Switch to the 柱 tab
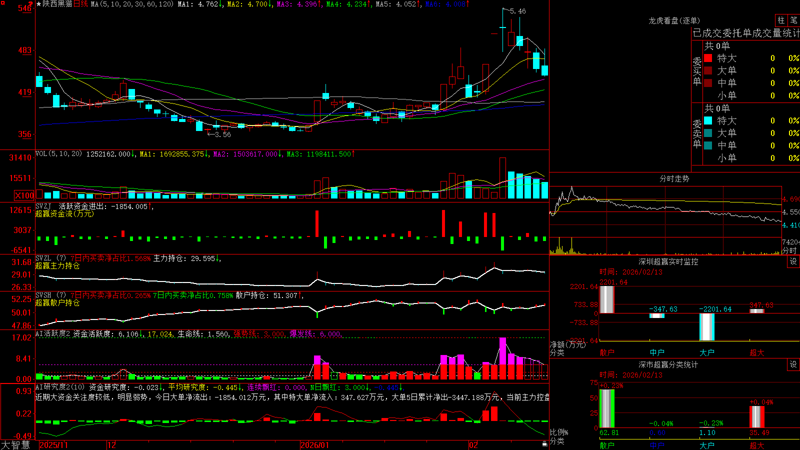The width and height of the screenshot is (800, 450). (x=781, y=20)
